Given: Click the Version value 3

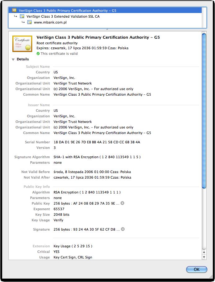Looking at the screenshot, I should (x=55, y=148).
